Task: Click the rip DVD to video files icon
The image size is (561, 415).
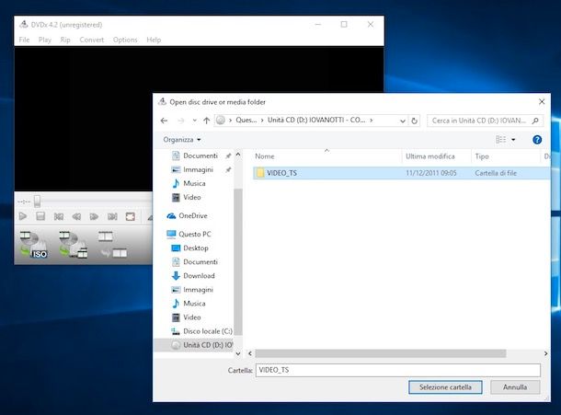Action: pyautogui.click(x=74, y=245)
